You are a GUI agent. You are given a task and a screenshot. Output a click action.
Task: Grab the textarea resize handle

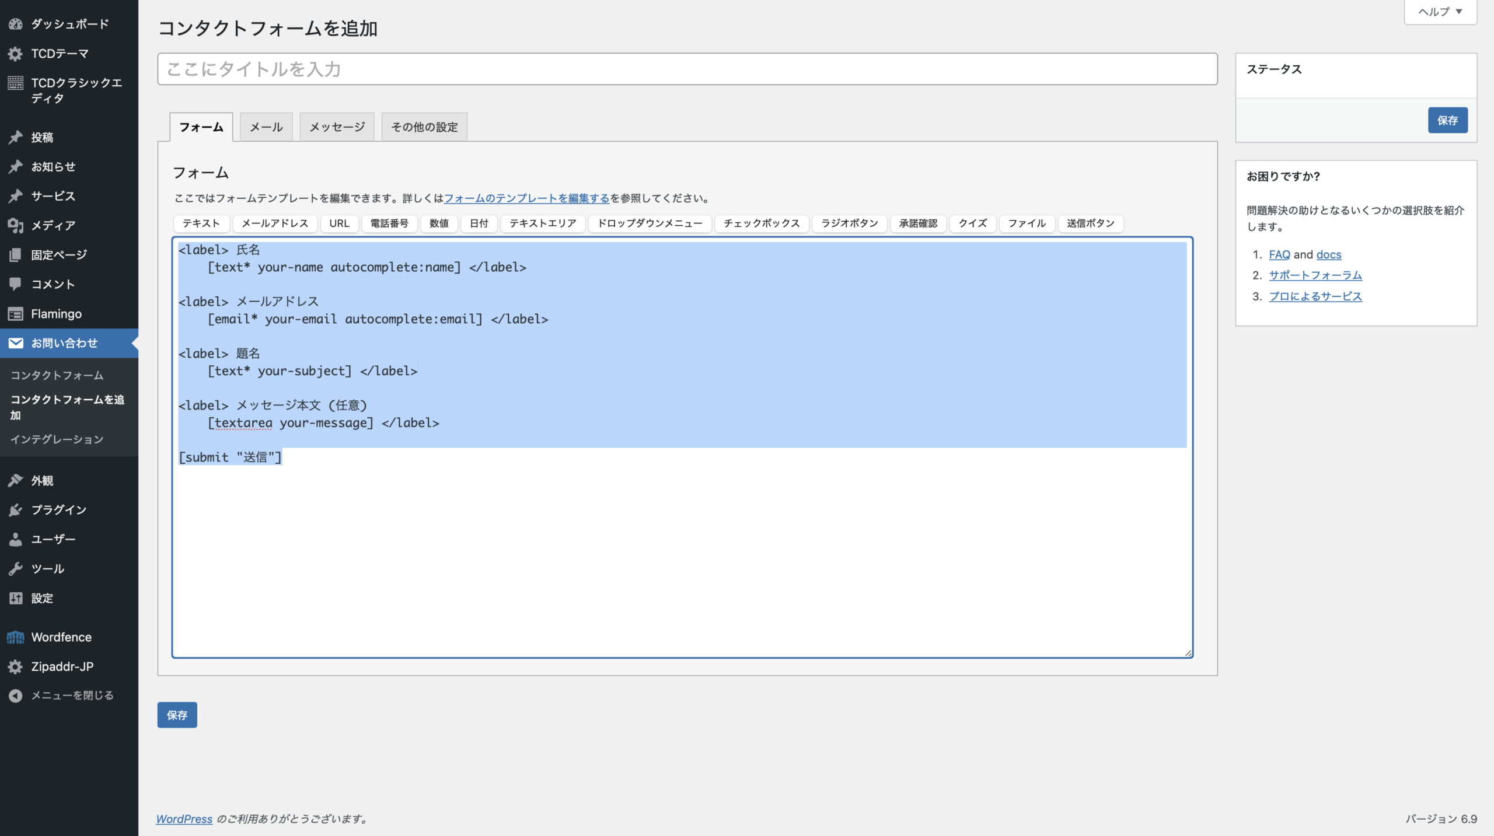[x=1188, y=653]
